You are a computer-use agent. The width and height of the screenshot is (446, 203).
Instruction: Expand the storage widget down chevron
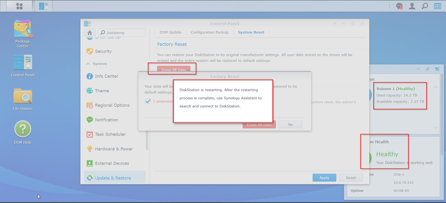[x=435, y=128]
